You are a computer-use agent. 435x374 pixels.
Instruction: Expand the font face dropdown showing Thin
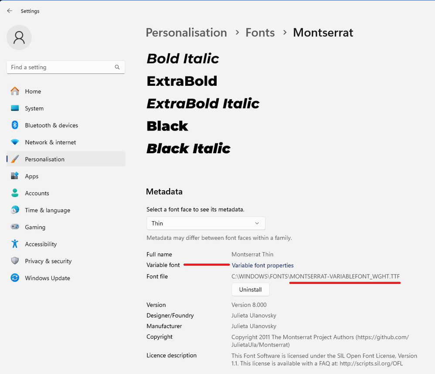[206, 223]
